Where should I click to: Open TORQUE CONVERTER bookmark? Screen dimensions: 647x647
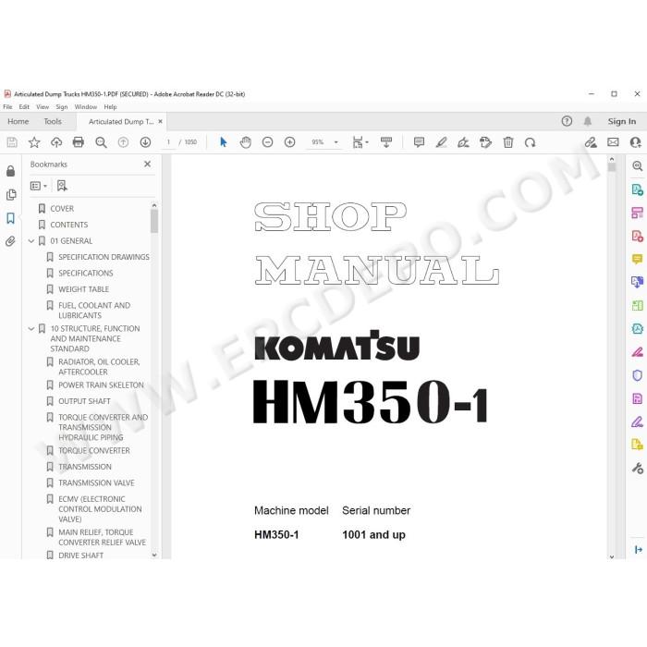[94, 451]
